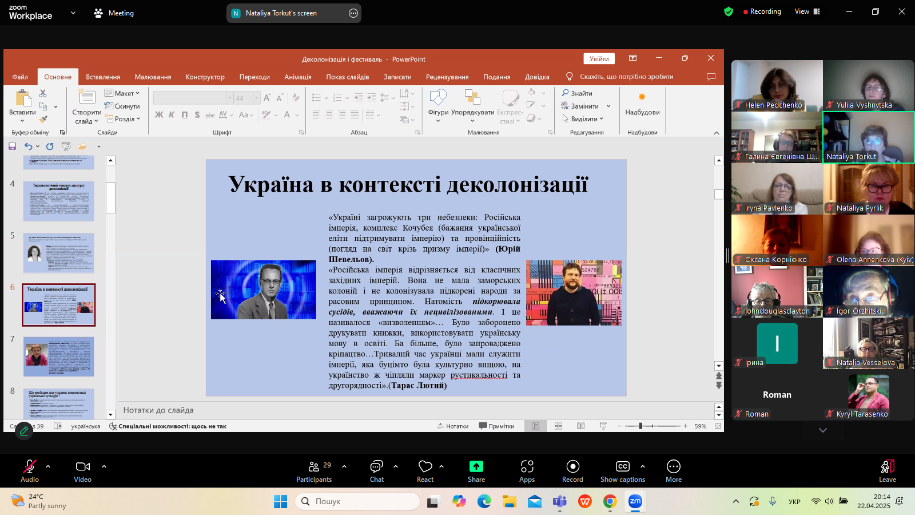This screenshot has height=515, width=915.
Task: Open options for Nataliya Torkut's screen
Action: 353,13
